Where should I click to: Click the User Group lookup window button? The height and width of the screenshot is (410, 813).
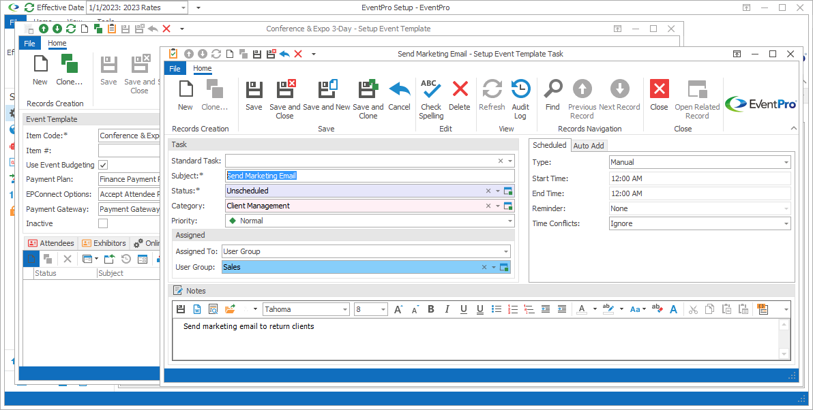(504, 268)
